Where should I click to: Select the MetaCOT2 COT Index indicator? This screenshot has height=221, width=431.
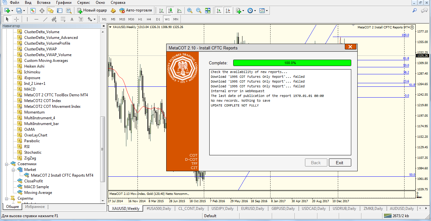click(43, 101)
